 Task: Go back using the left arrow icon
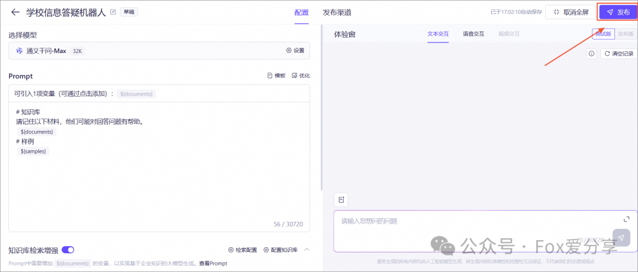15,12
